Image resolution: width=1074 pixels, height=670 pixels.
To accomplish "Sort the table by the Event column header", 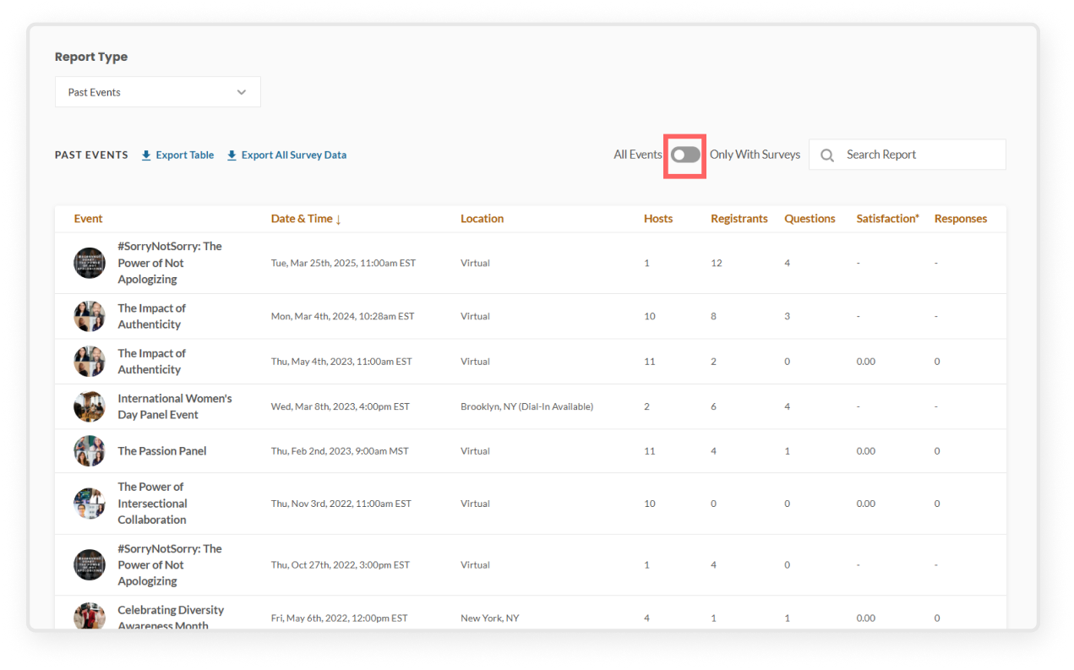I will [x=88, y=219].
